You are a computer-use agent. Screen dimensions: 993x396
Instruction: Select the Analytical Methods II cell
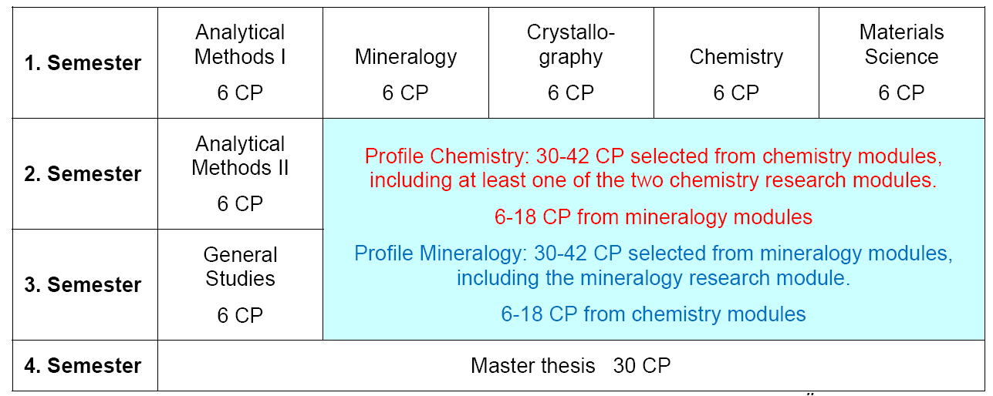pyautogui.click(x=240, y=173)
